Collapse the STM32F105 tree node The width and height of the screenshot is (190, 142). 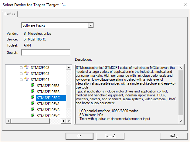coord(21,80)
